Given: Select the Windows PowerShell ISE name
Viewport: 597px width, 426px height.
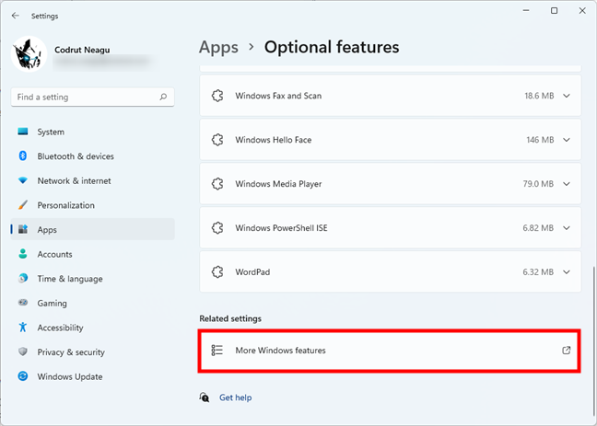Looking at the screenshot, I should tap(281, 228).
